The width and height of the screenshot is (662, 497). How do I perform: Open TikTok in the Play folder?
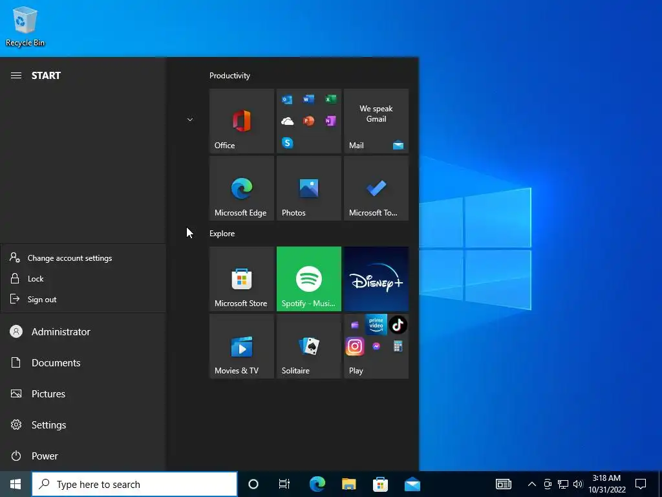click(x=398, y=325)
